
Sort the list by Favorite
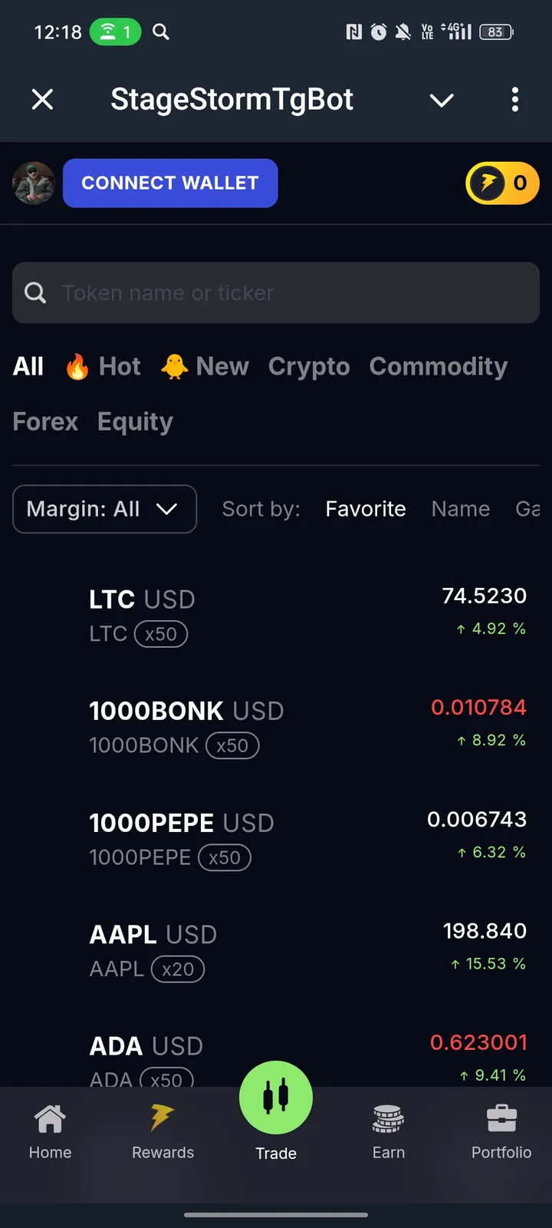366,509
